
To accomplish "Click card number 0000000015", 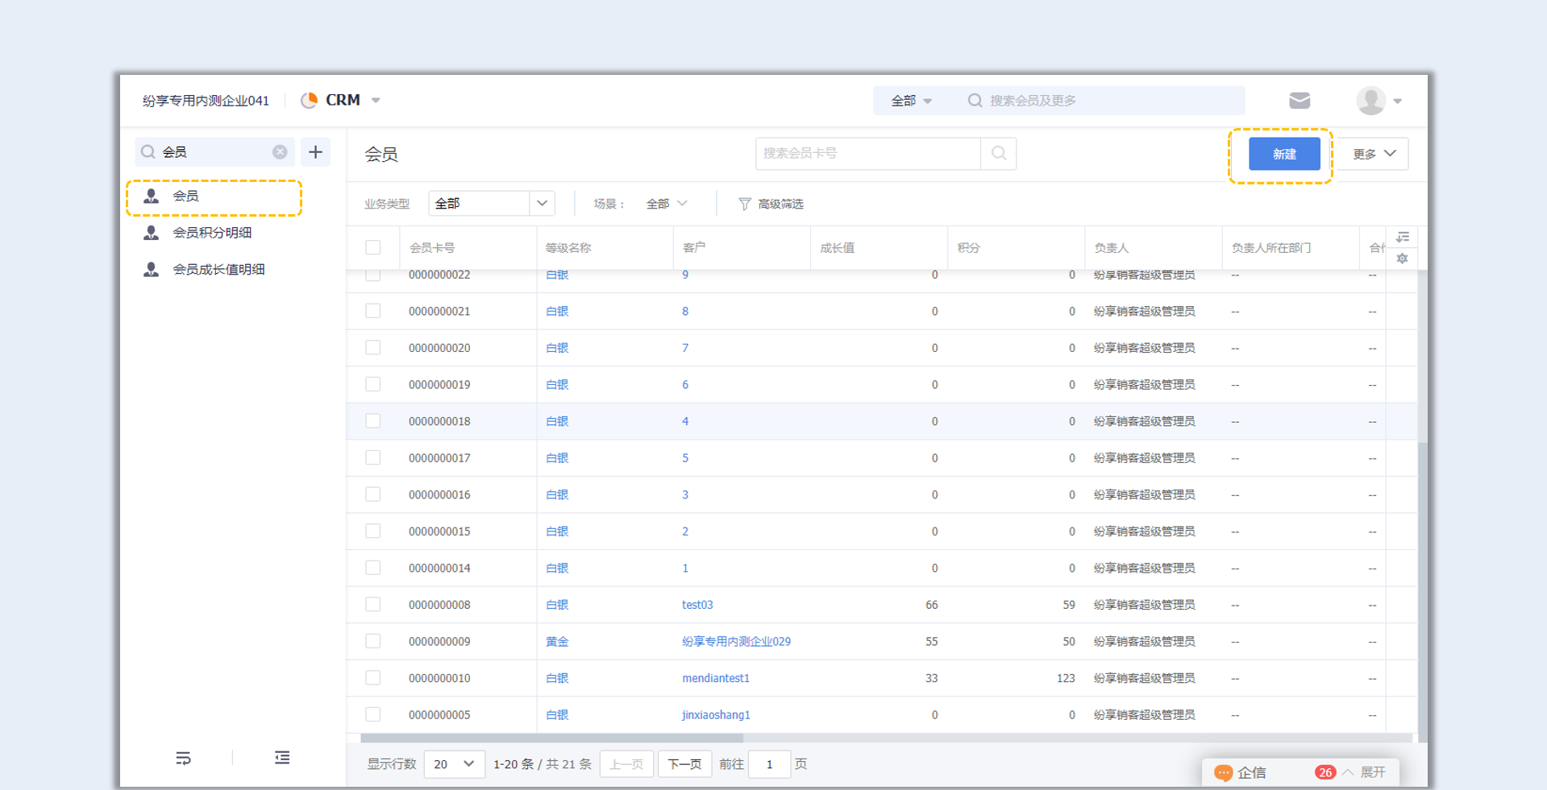I will click(x=439, y=531).
